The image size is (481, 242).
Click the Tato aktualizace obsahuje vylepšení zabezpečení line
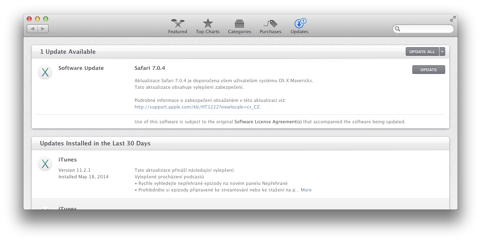pyautogui.click(x=189, y=87)
